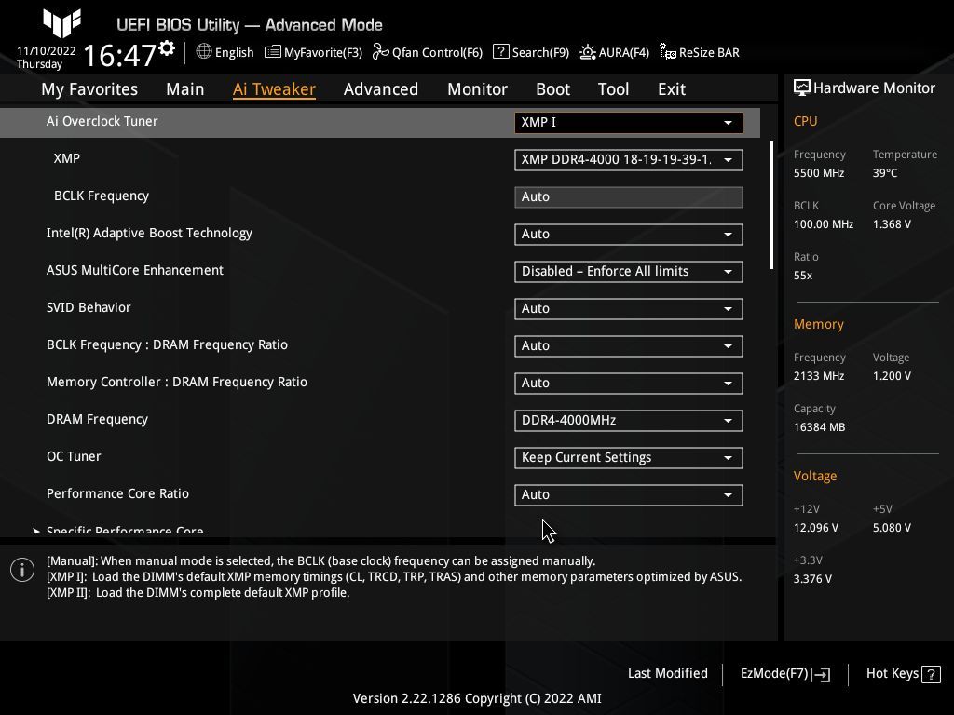Click memory capacity 16384 MB

click(x=820, y=427)
